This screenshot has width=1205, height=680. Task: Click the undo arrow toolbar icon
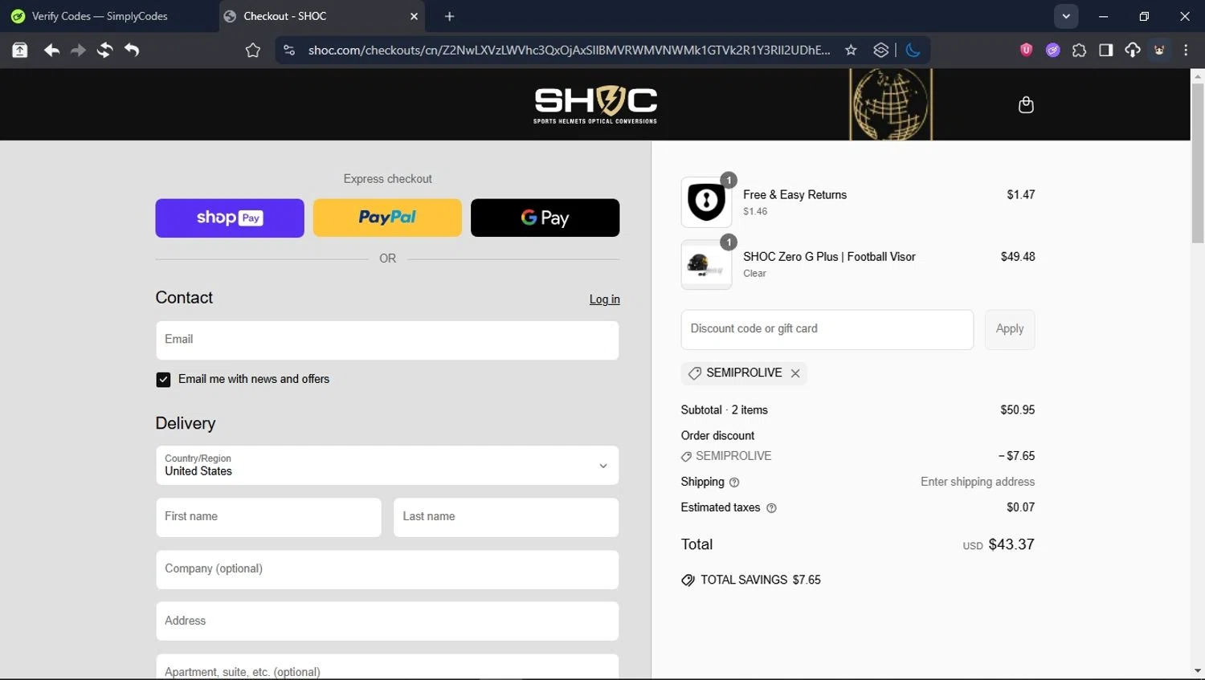(132, 50)
